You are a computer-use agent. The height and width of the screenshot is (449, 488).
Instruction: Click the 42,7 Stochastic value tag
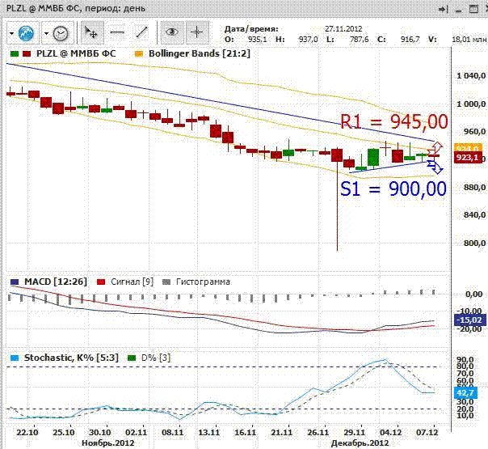click(465, 393)
